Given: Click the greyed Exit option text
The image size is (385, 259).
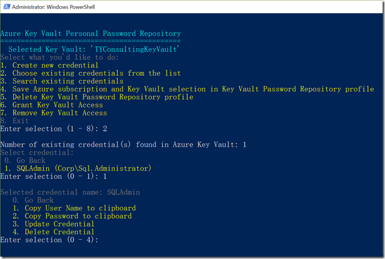Looking at the screenshot, I should [14, 121].
